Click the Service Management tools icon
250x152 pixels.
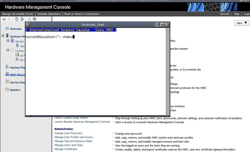(x=7, y=81)
